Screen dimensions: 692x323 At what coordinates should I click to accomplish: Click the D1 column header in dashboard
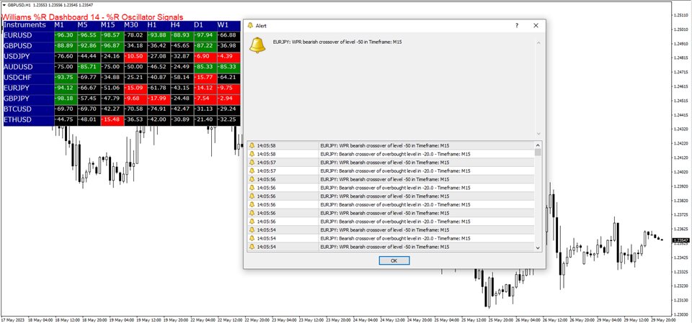click(199, 25)
